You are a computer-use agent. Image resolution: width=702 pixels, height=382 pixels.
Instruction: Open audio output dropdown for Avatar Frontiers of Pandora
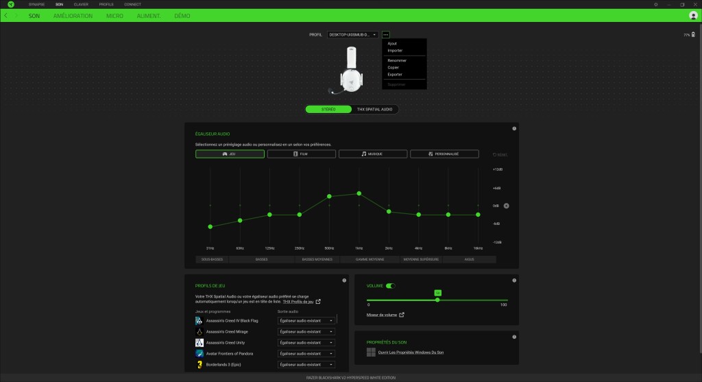306,354
